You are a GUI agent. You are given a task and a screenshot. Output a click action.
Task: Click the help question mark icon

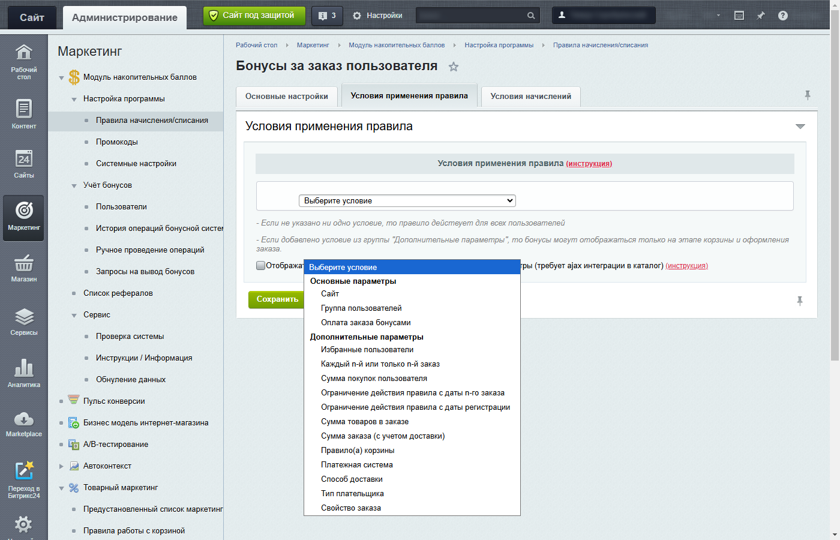click(x=783, y=16)
